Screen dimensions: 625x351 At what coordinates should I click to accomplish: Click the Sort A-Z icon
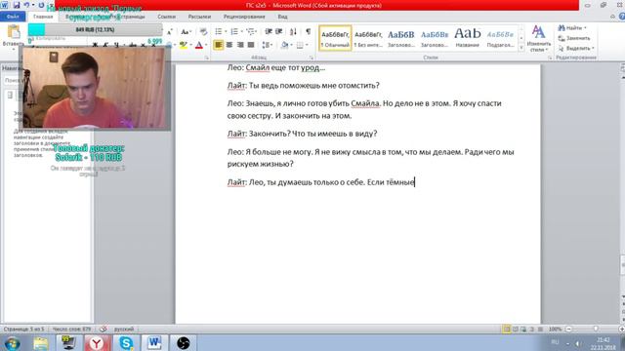point(293,31)
